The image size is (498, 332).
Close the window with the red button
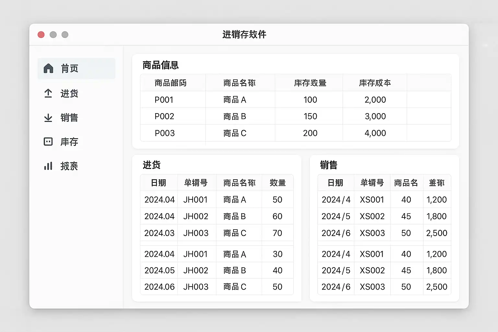pyautogui.click(x=41, y=35)
